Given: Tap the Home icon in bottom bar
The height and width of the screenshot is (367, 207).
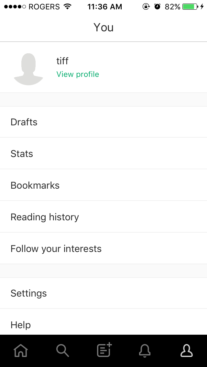Looking at the screenshot, I should [21, 351].
